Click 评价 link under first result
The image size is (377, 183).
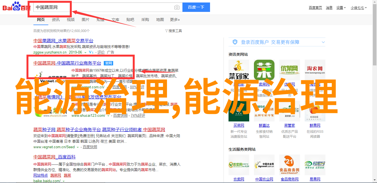point(101,52)
